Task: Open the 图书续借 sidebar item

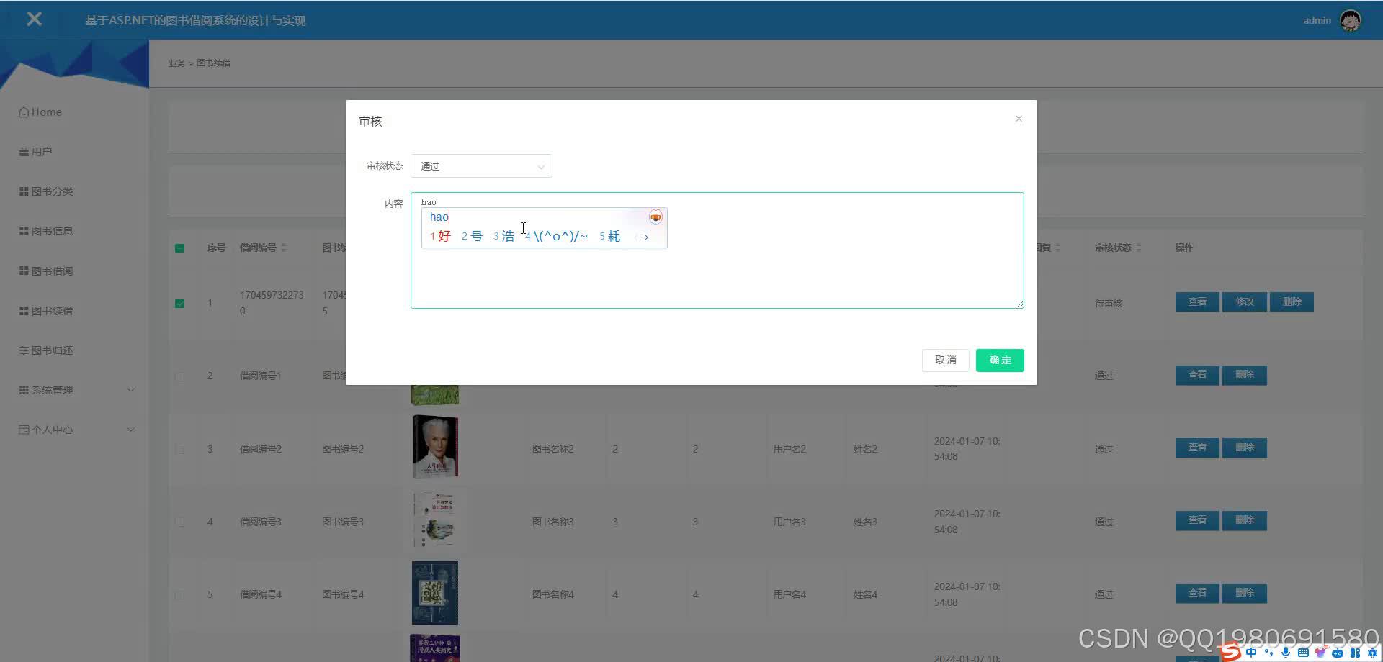Action: tap(46, 311)
